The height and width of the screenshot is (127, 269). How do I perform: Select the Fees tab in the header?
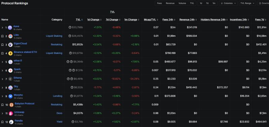(159, 3)
